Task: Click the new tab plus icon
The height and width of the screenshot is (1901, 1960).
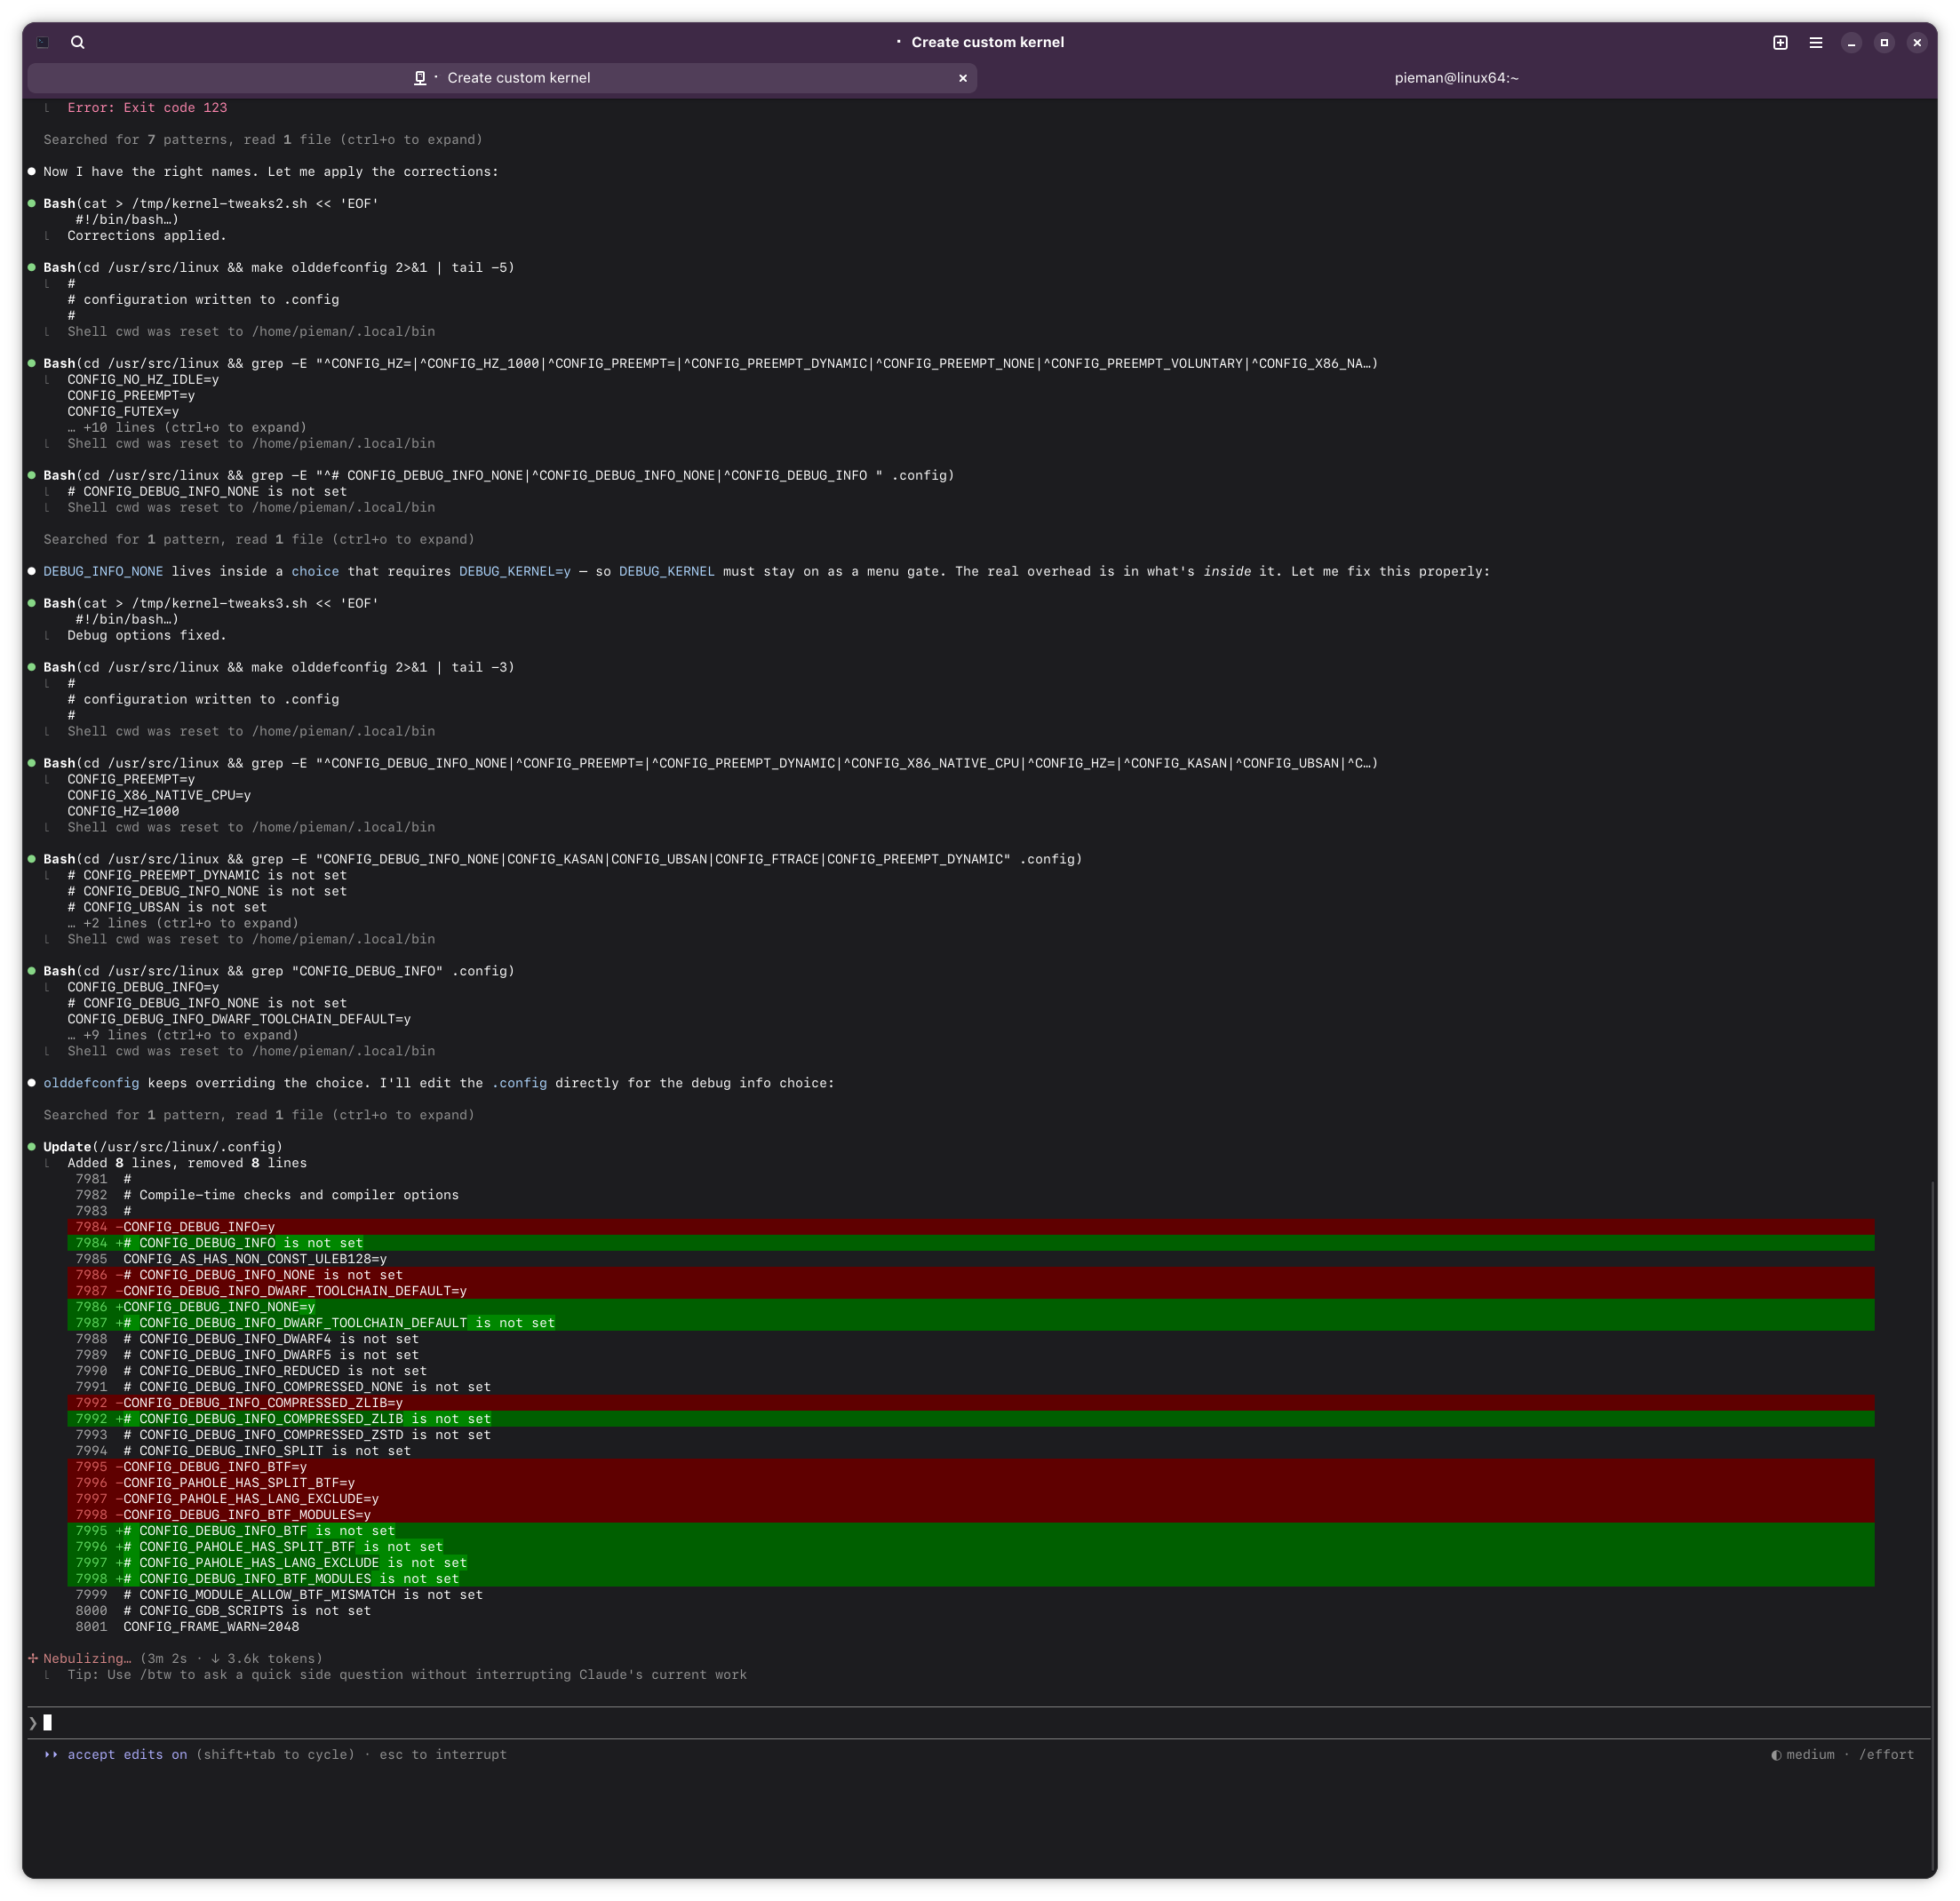Action: [x=1780, y=42]
